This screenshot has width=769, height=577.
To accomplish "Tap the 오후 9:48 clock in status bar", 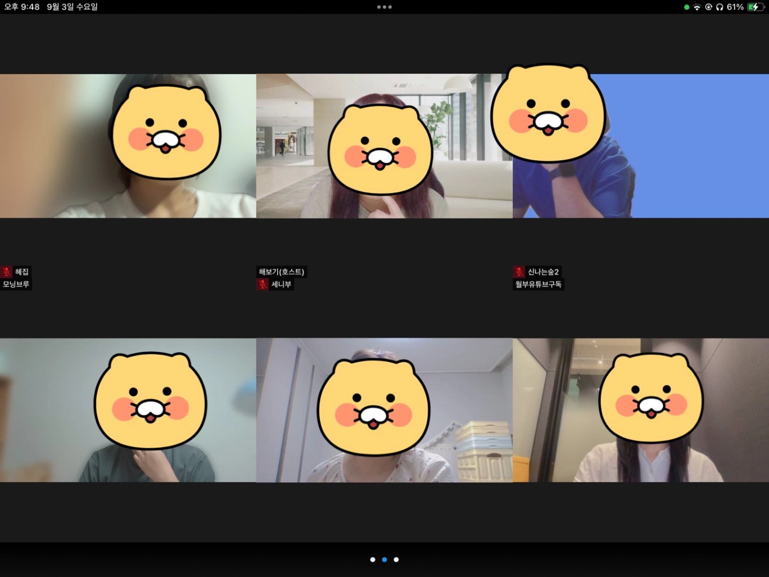I will coord(22,7).
